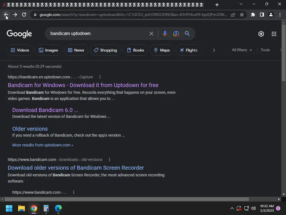
Task: Show hidden system tray icons
Action: point(232,208)
